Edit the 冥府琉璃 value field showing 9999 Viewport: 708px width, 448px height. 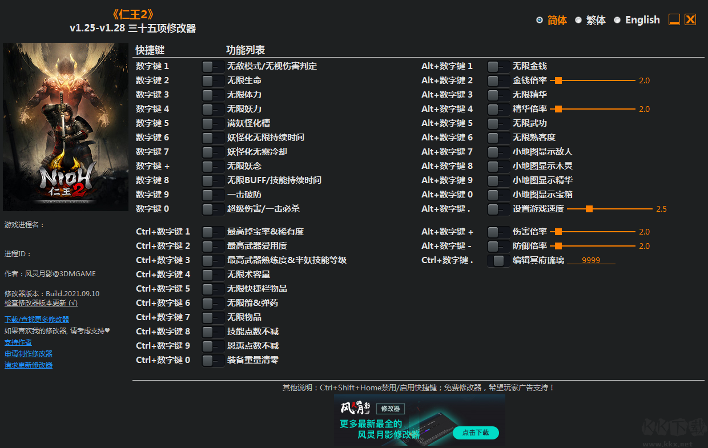tap(591, 260)
